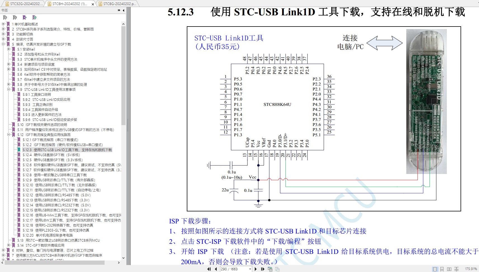This screenshot has height=272, width=479.
Task: Open bookmark 5.9.5 进入更新固件的方法
Action: pyautogui.click(x=42, y=115)
